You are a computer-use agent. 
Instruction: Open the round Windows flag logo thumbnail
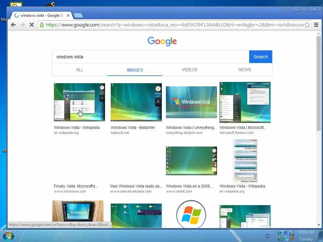click(x=191, y=214)
